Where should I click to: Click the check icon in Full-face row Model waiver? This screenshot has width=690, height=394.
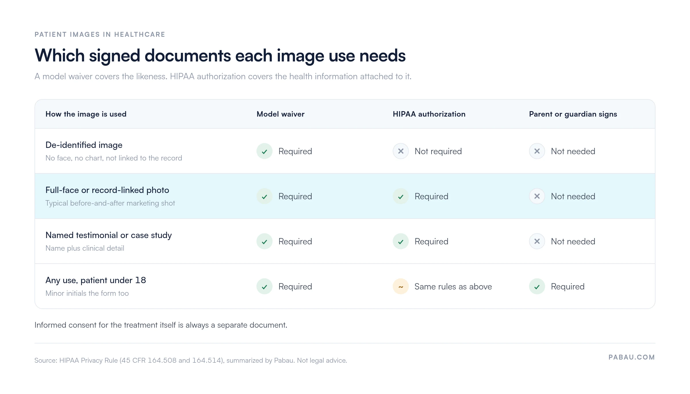point(264,196)
